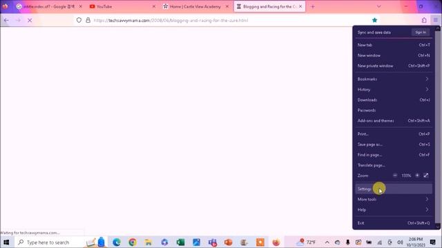Open File Explorer from taskbar
This screenshot has height=248, width=442.
[x=148, y=242]
